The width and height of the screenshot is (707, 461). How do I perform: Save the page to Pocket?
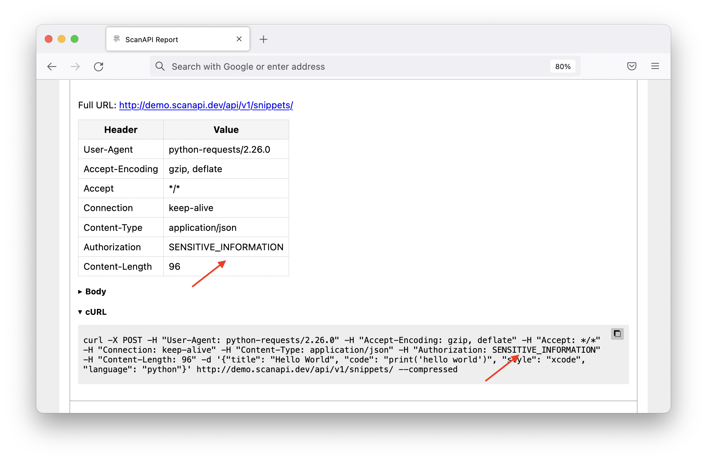(632, 66)
